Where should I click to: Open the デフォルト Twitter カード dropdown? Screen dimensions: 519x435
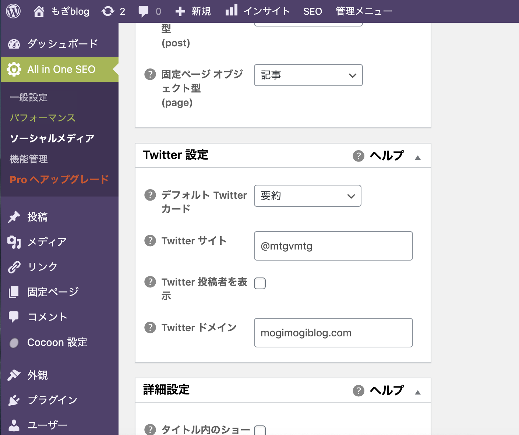[307, 196]
